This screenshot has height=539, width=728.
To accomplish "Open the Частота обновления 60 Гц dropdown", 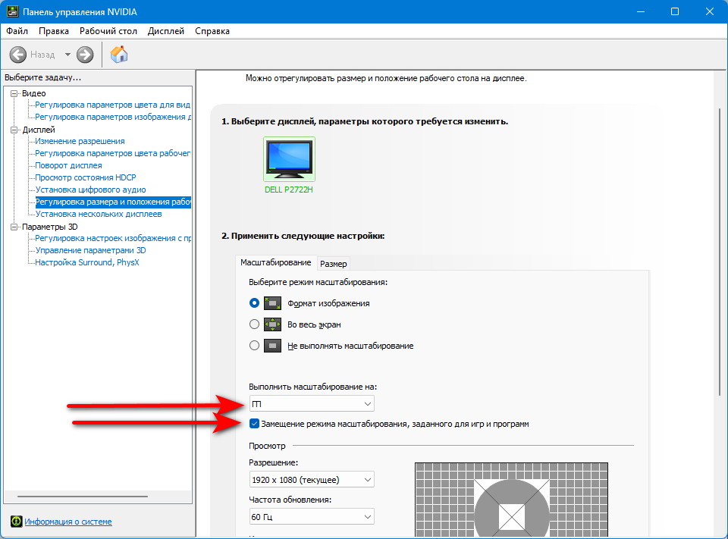I will (312, 517).
